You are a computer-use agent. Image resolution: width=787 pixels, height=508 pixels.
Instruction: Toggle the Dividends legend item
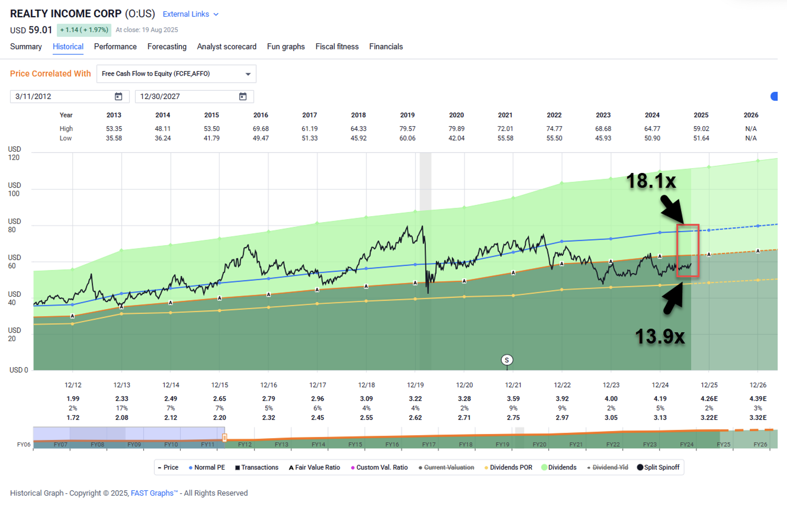(x=559, y=467)
